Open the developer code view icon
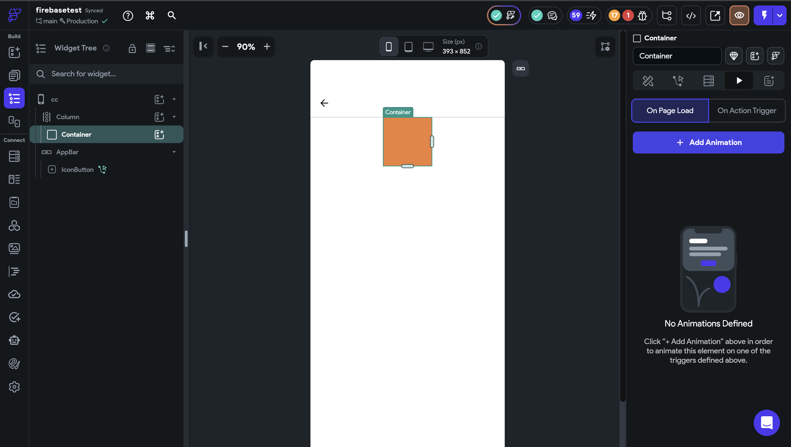The height and width of the screenshot is (447, 791). pos(691,15)
